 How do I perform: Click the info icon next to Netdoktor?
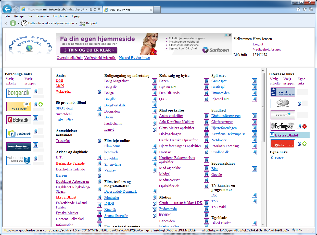pyautogui.click(x=254, y=140)
